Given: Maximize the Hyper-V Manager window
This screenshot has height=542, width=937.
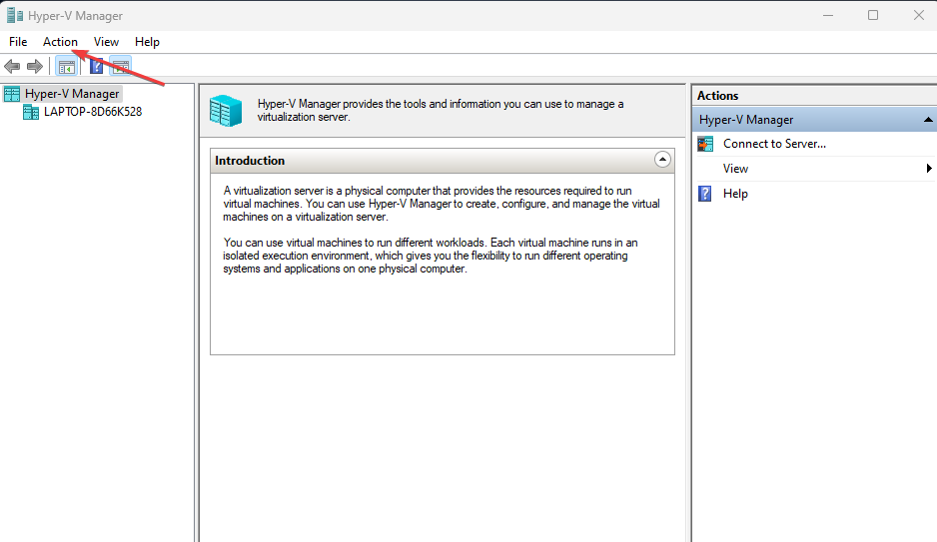Looking at the screenshot, I should 873,15.
